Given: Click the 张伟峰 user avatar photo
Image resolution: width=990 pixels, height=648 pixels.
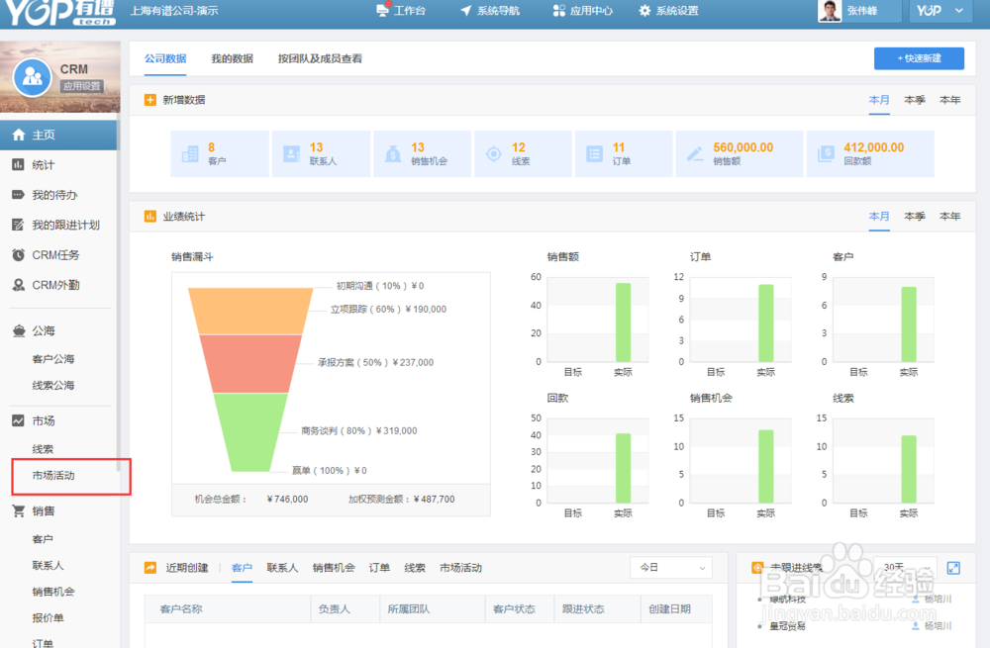Looking at the screenshot, I should click(830, 10).
